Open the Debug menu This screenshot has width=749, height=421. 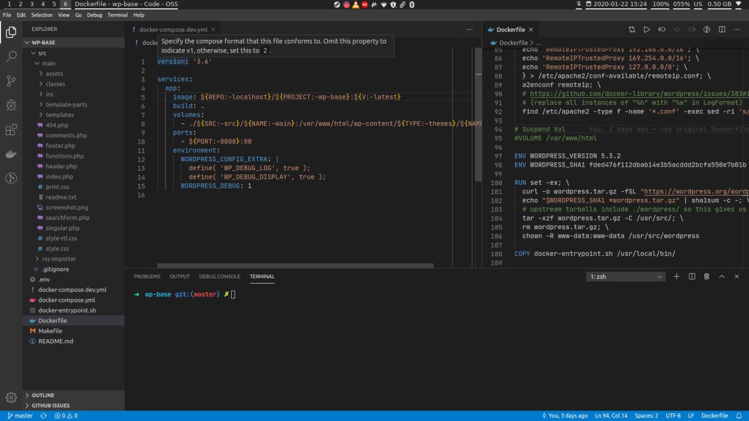coord(94,15)
